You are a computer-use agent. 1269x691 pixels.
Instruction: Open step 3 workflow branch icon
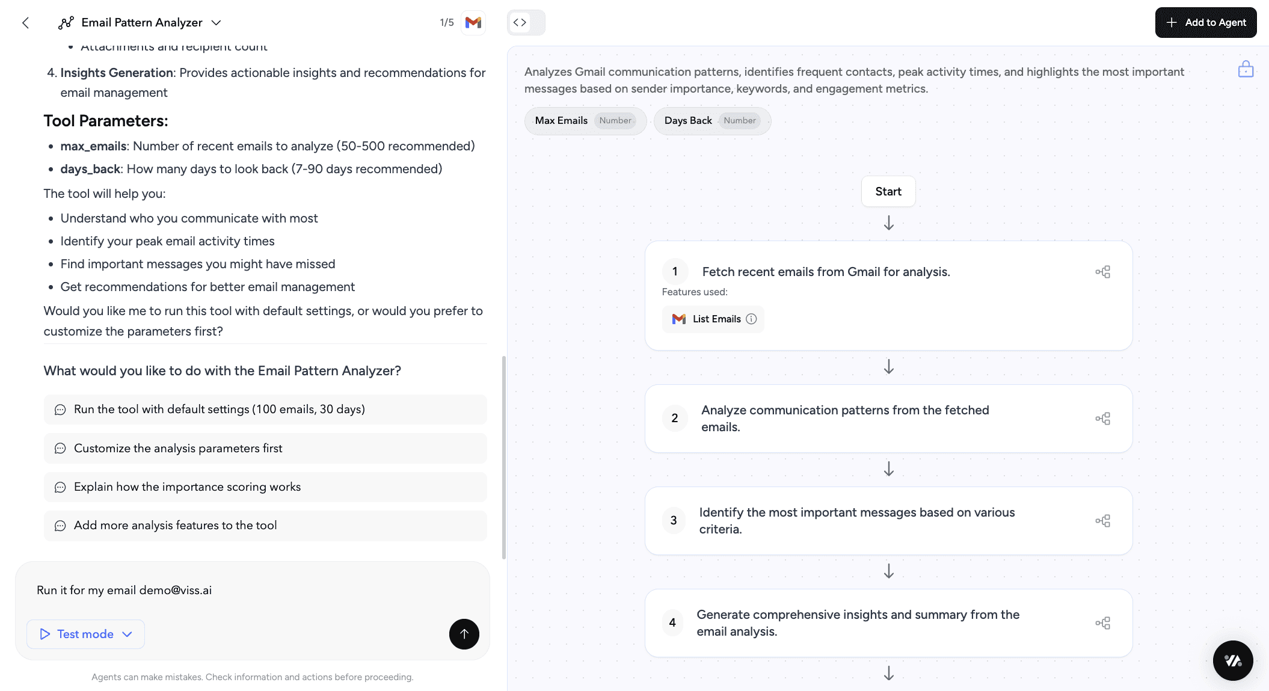pos(1102,521)
